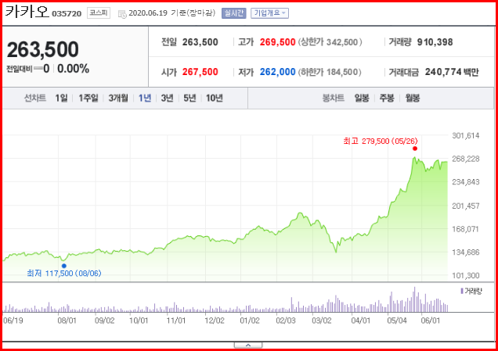Click the 거래량 910,398 value
The image size is (498, 351).
coord(435,42)
